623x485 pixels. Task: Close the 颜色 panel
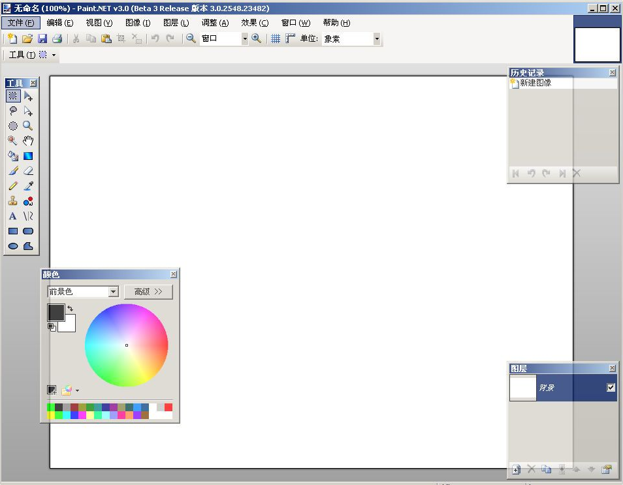[x=174, y=274]
